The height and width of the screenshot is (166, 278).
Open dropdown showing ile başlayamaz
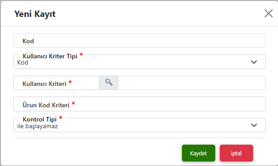(x=139, y=125)
